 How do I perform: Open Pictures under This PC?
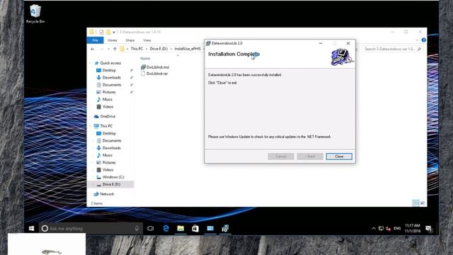click(x=109, y=162)
